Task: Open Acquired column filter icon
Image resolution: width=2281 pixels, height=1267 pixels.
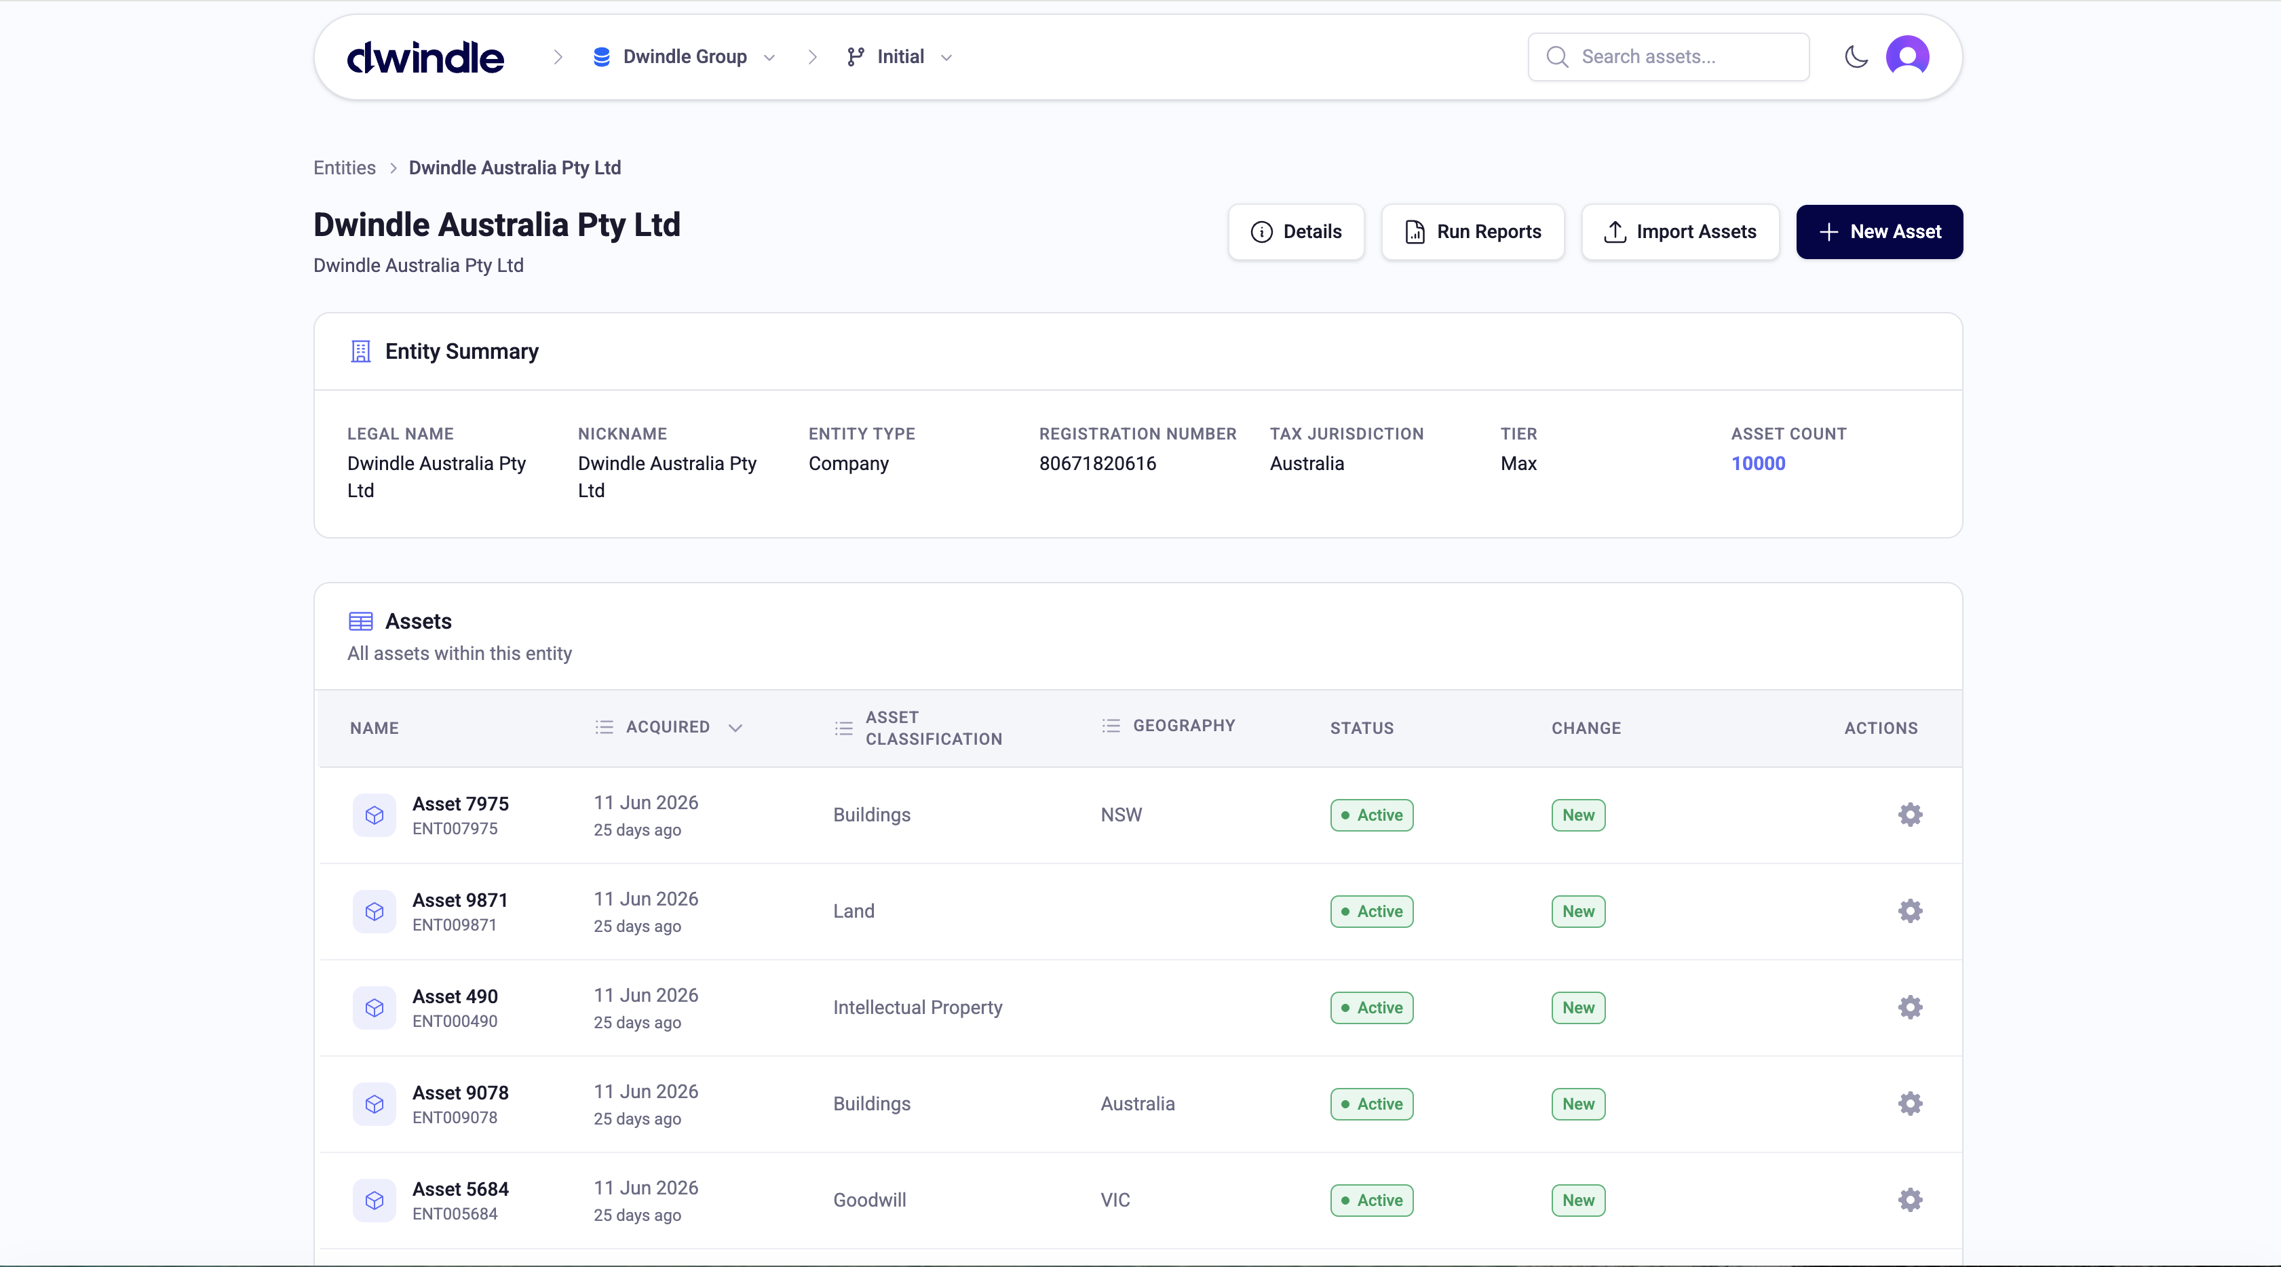Action: point(604,727)
